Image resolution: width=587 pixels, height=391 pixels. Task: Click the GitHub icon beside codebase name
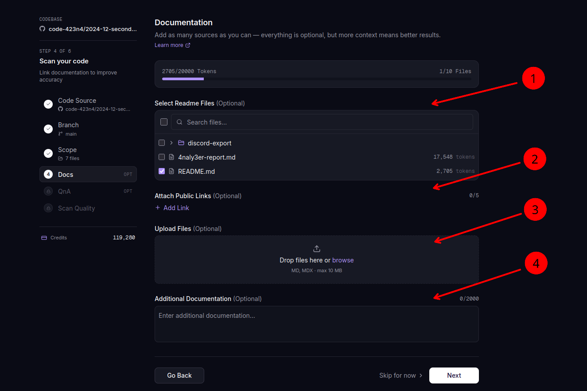[x=43, y=29]
